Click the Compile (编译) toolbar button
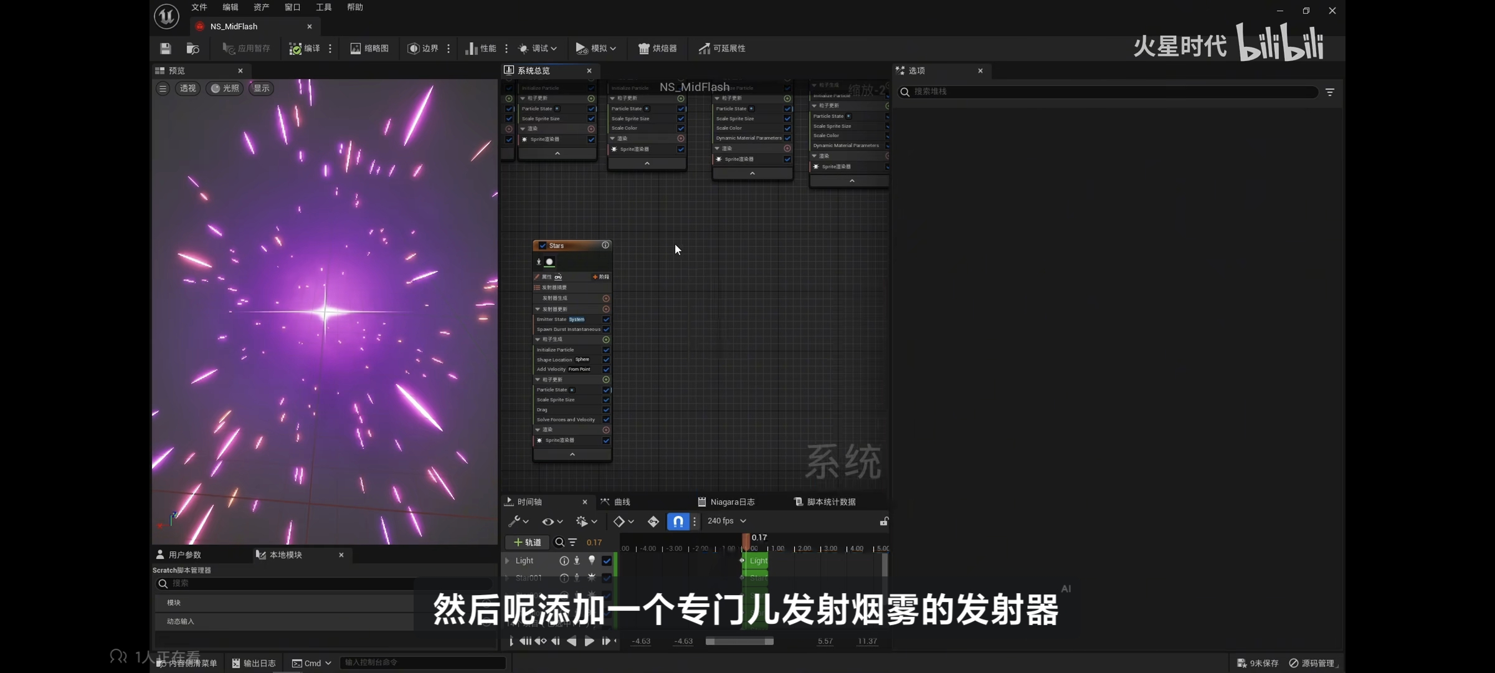 click(305, 48)
